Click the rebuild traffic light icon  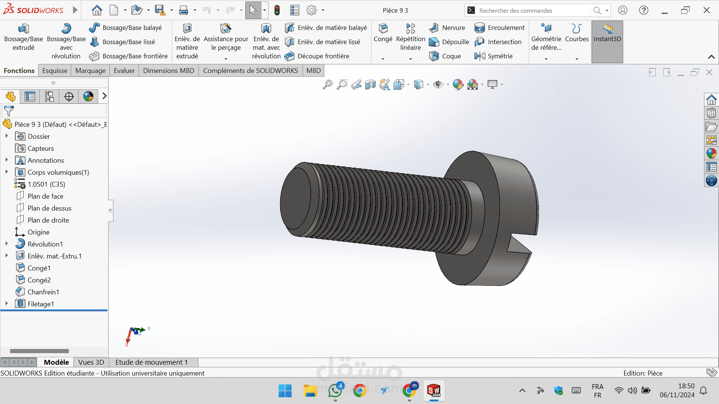277,10
